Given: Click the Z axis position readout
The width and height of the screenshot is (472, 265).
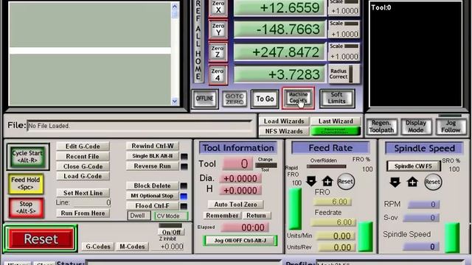Looking at the screenshot, I should coord(280,52).
